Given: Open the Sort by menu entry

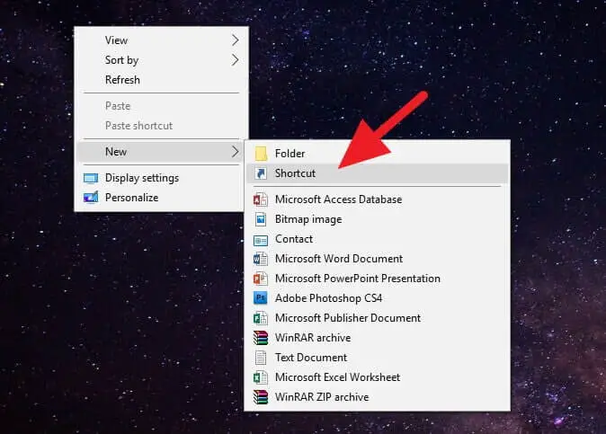Looking at the screenshot, I should pyautogui.click(x=161, y=60).
